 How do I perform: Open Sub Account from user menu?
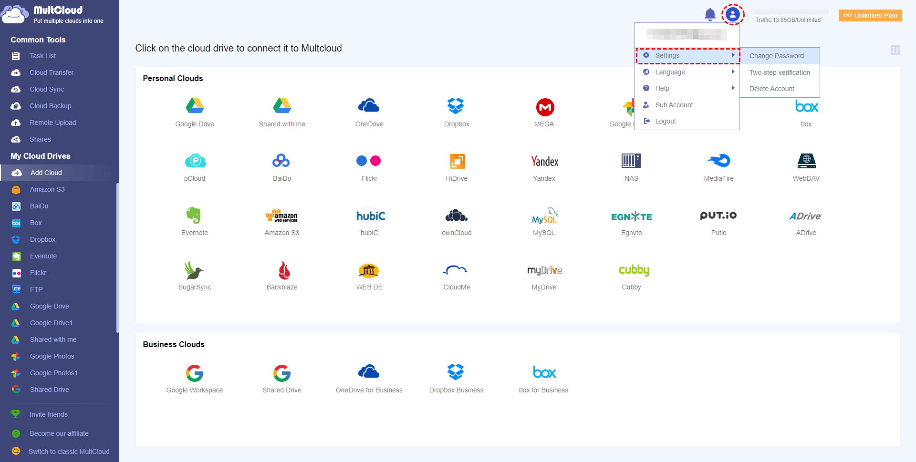[687, 105]
